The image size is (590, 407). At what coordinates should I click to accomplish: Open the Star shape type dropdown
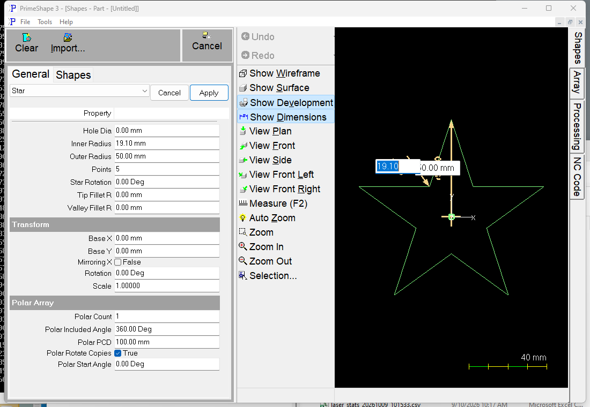tap(79, 91)
